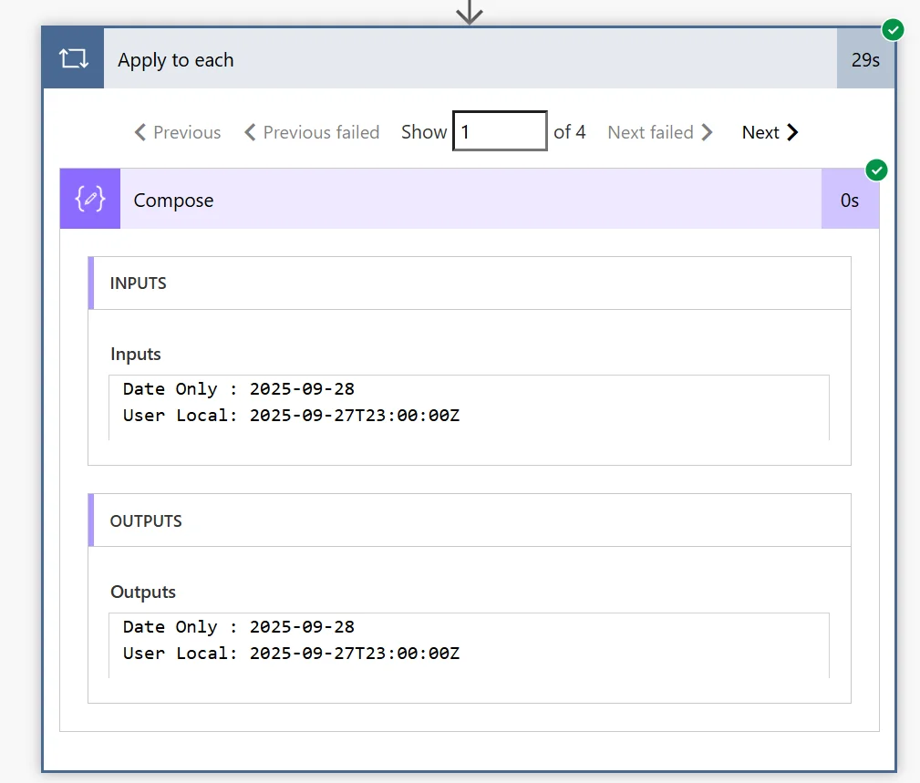Click the Inputs label
920x783 pixels.
[x=136, y=355]
